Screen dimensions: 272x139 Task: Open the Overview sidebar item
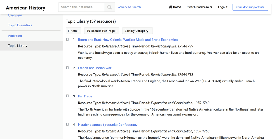(15, 16)
